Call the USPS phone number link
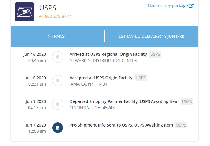 [x=55, y=16]
